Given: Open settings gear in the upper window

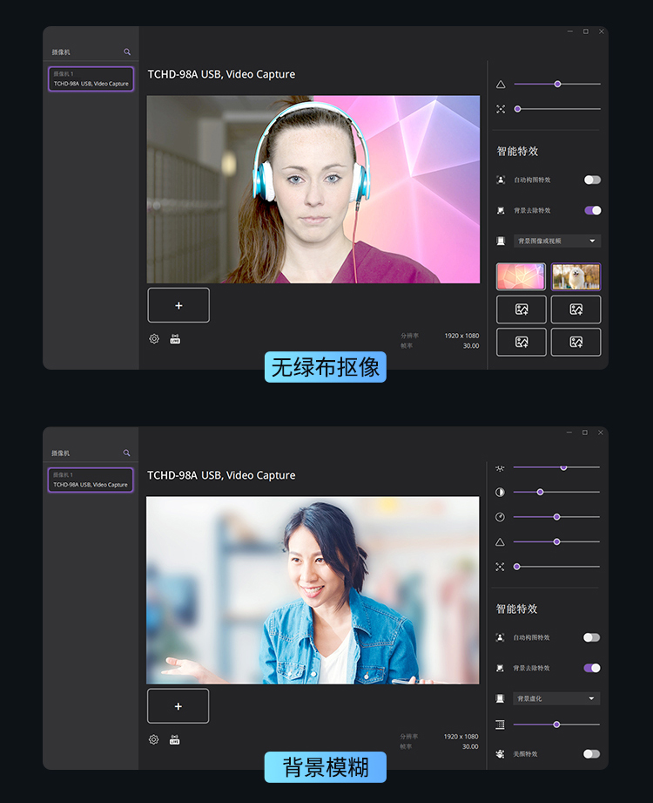Looking at the screenshot, I should click(154, 339).
